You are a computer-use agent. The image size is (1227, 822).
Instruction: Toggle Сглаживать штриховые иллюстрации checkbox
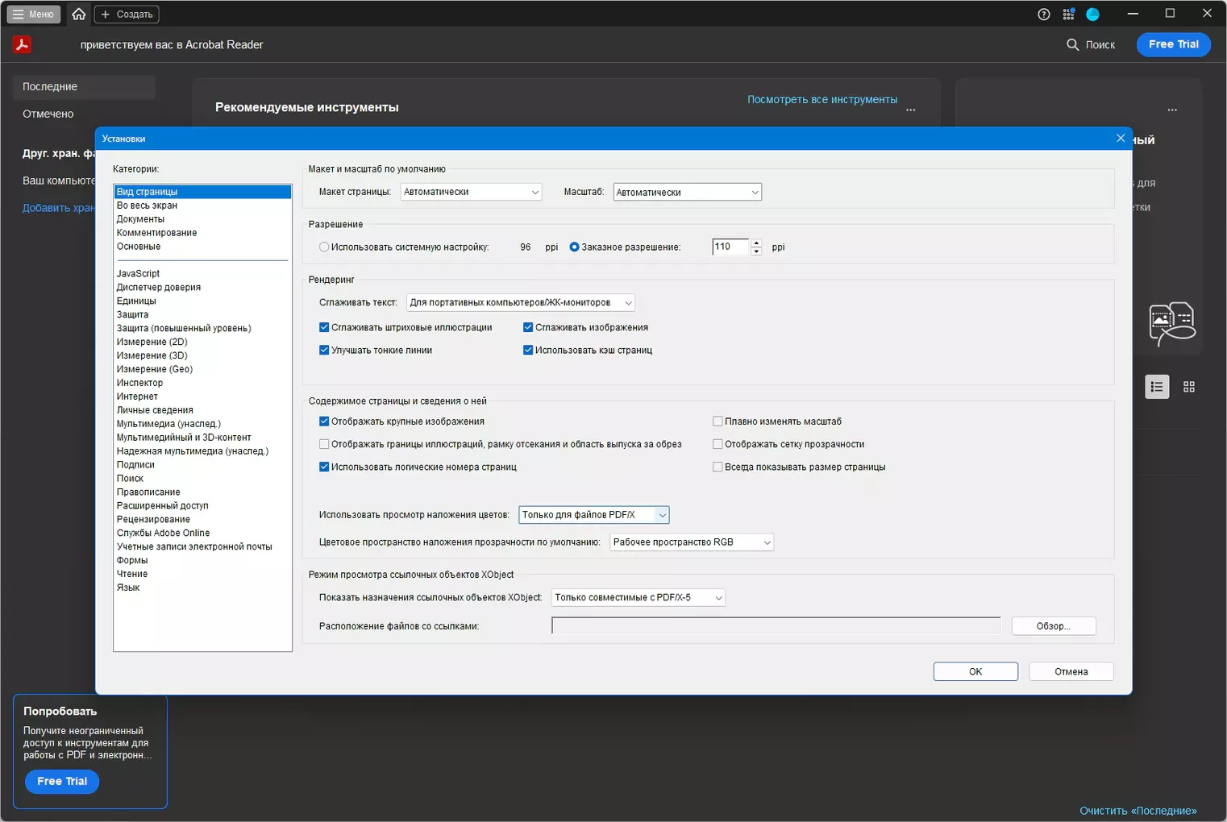pyautogui.click(x=324, y=327)
